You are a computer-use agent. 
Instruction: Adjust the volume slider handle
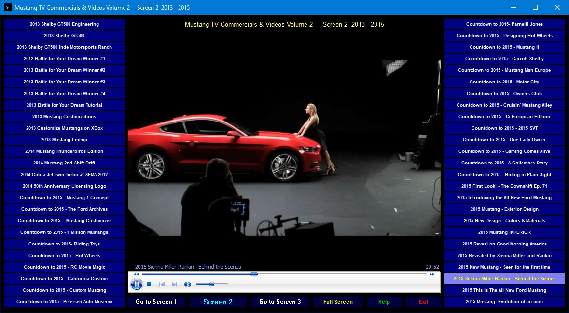pyautogui.click(x=212, y=285)
